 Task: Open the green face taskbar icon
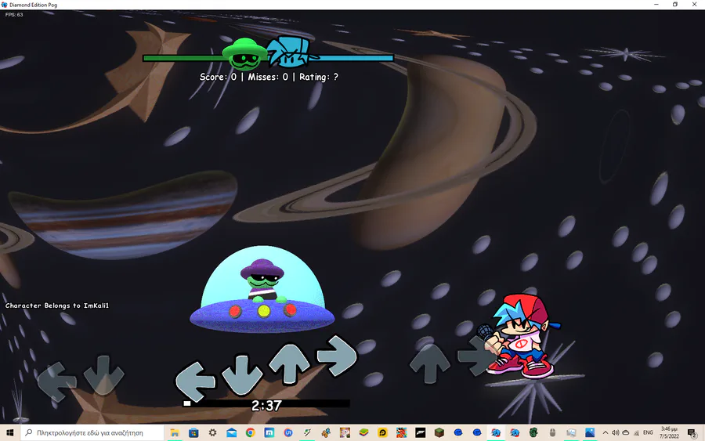(x=533, y=432)
